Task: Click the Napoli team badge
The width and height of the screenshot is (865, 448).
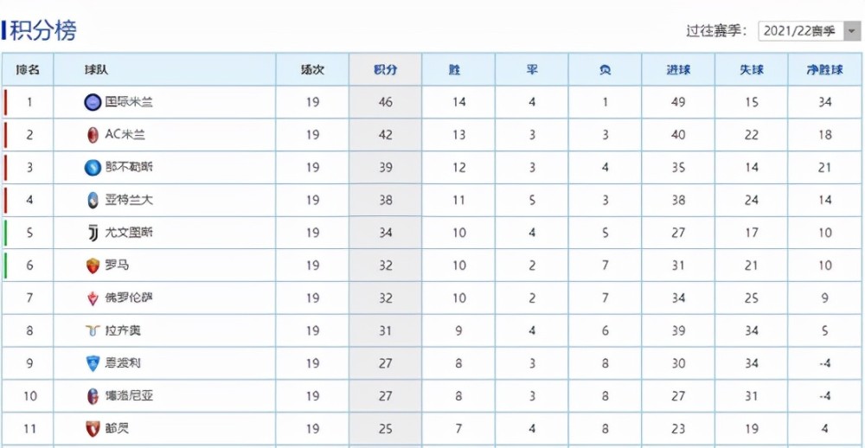Action: point(93,168)
